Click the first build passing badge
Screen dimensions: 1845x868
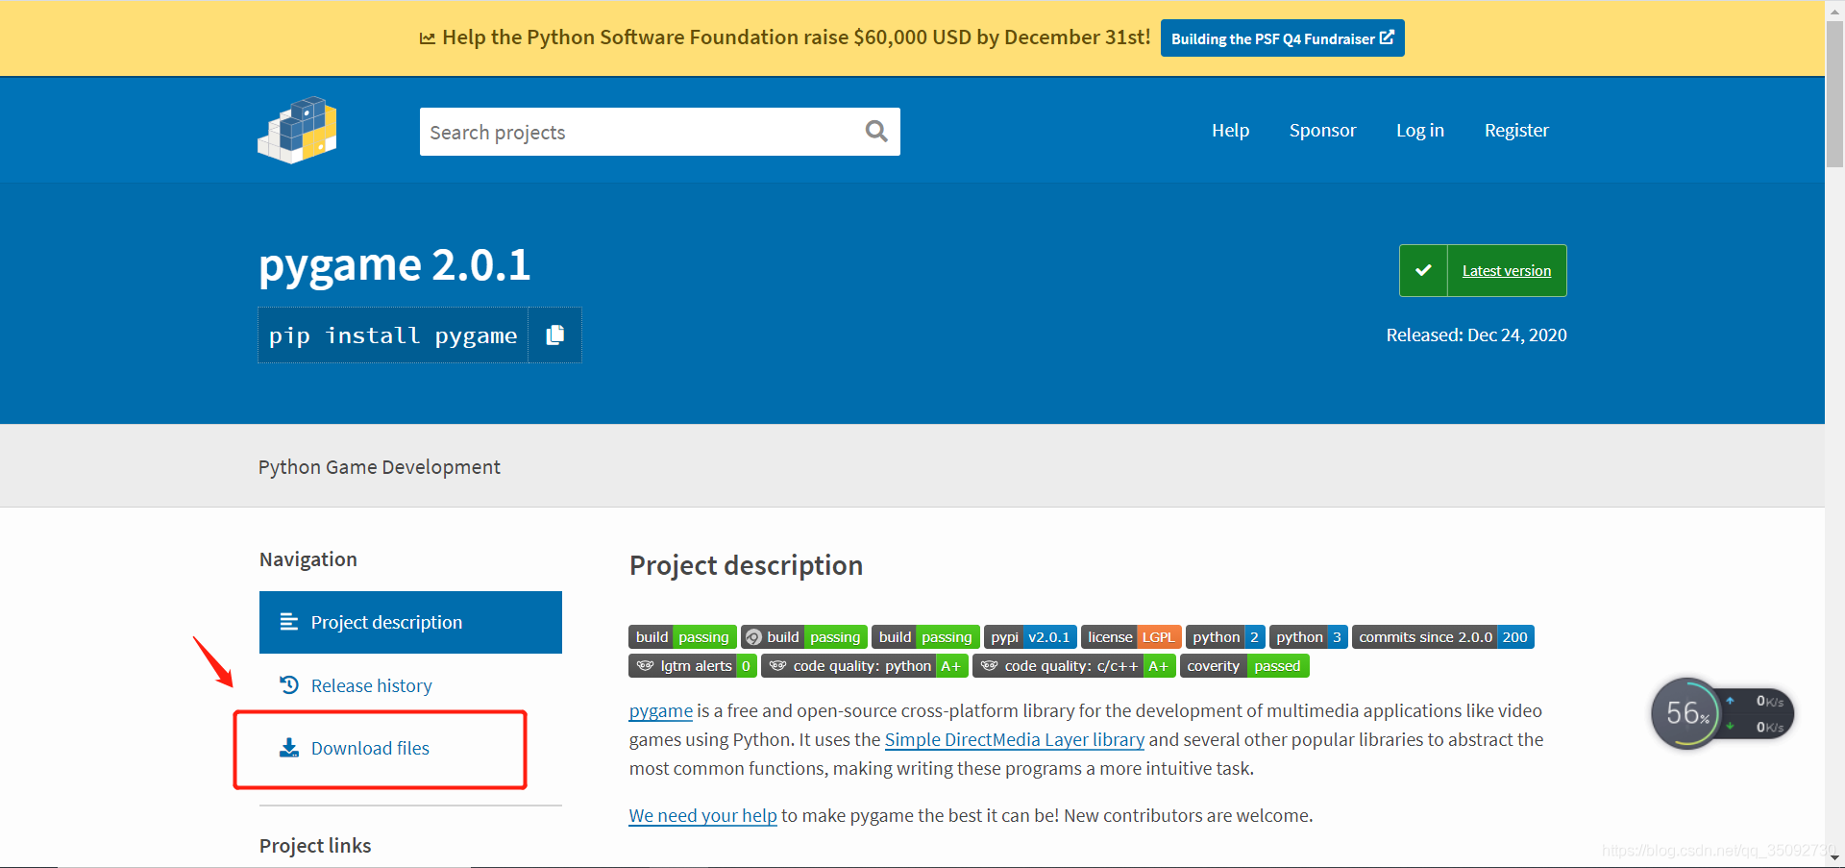[682, 637]
